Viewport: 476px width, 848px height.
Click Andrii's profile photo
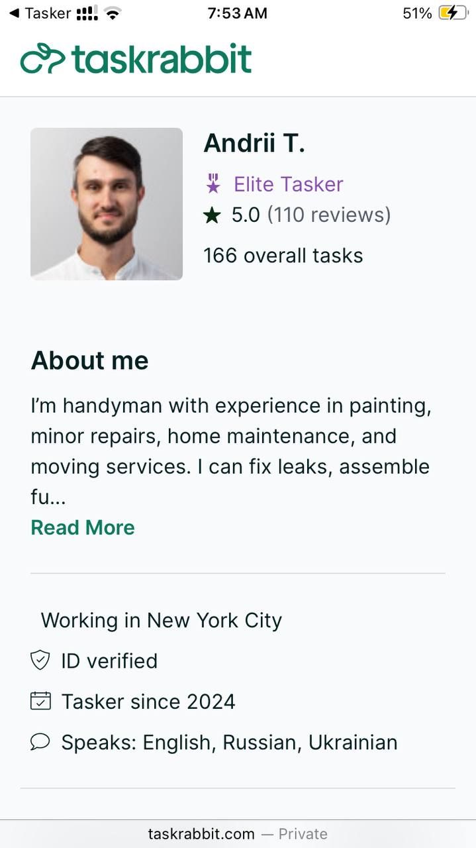pyautogui.click(x=106, y=203)
